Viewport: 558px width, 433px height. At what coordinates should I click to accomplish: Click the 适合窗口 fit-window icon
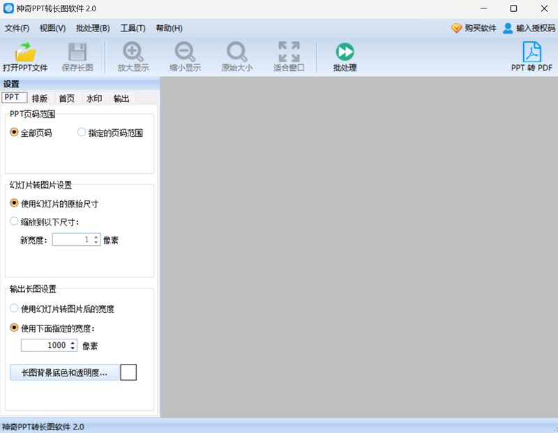(289, 56)
